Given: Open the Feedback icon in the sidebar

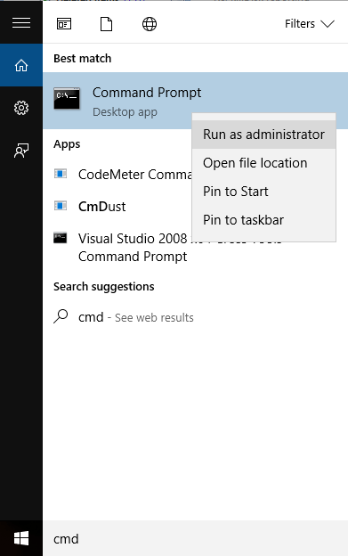Looking at the screenshot, I should pyautogui.click(x=21, y=151).
